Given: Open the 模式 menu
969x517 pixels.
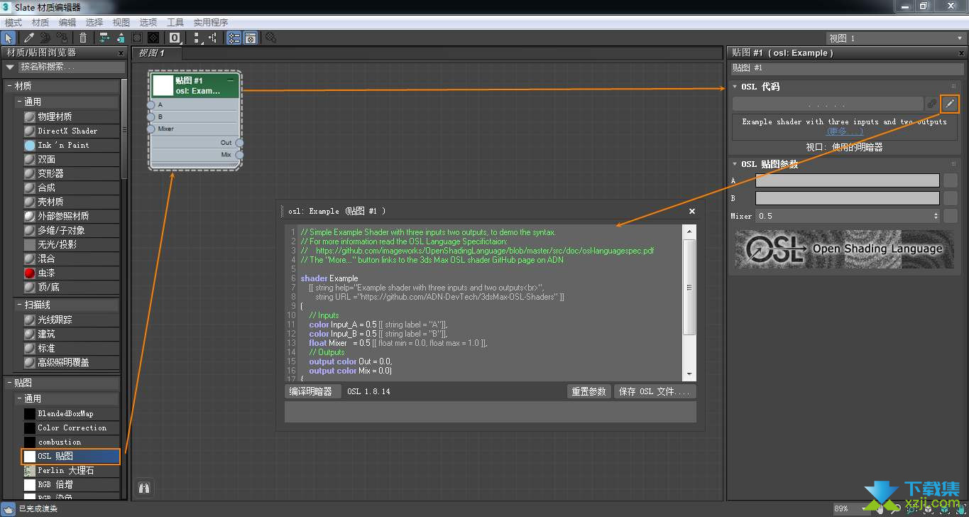Looking at the screenshot, I should pyautogui.click(x=13, y=22).
